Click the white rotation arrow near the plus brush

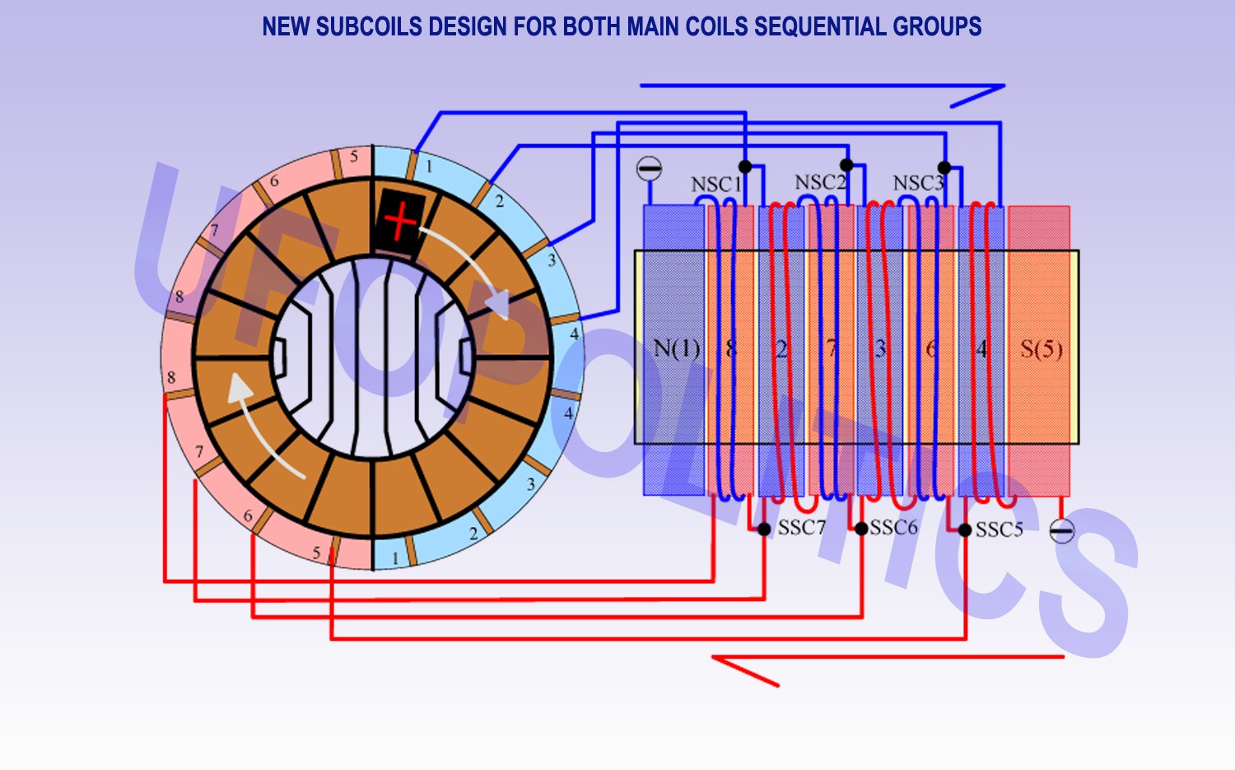pos(467,271)
